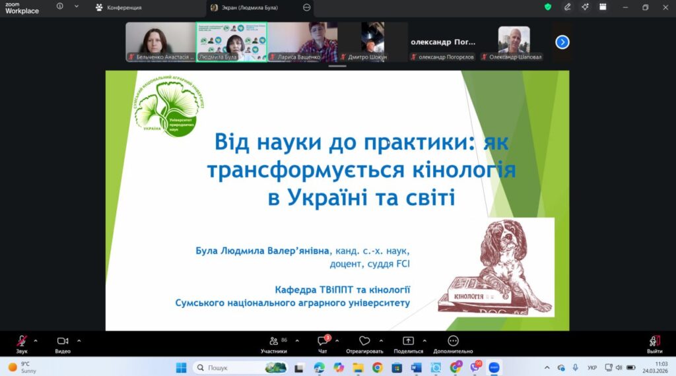Open the Участники participants panel
This screenshot has height=376, width=676.
274,342
